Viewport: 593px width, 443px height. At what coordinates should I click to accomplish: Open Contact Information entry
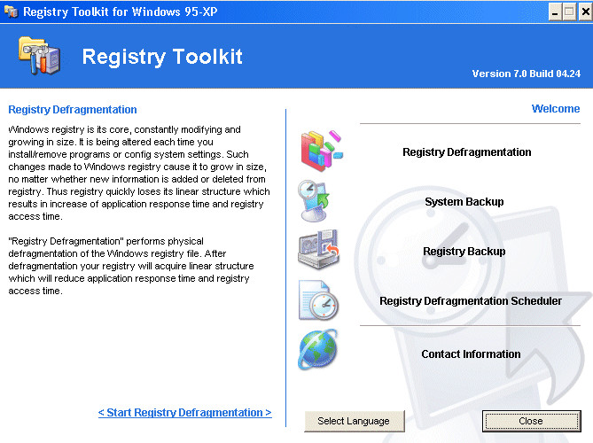pos(471,354)
